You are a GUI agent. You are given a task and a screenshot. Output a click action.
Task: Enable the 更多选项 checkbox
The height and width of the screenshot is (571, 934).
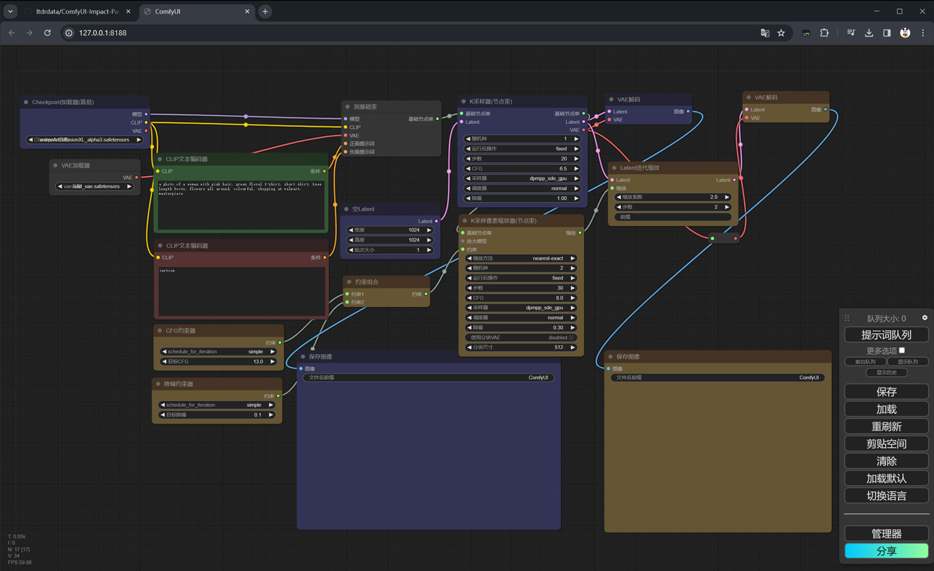coord(902,351)
